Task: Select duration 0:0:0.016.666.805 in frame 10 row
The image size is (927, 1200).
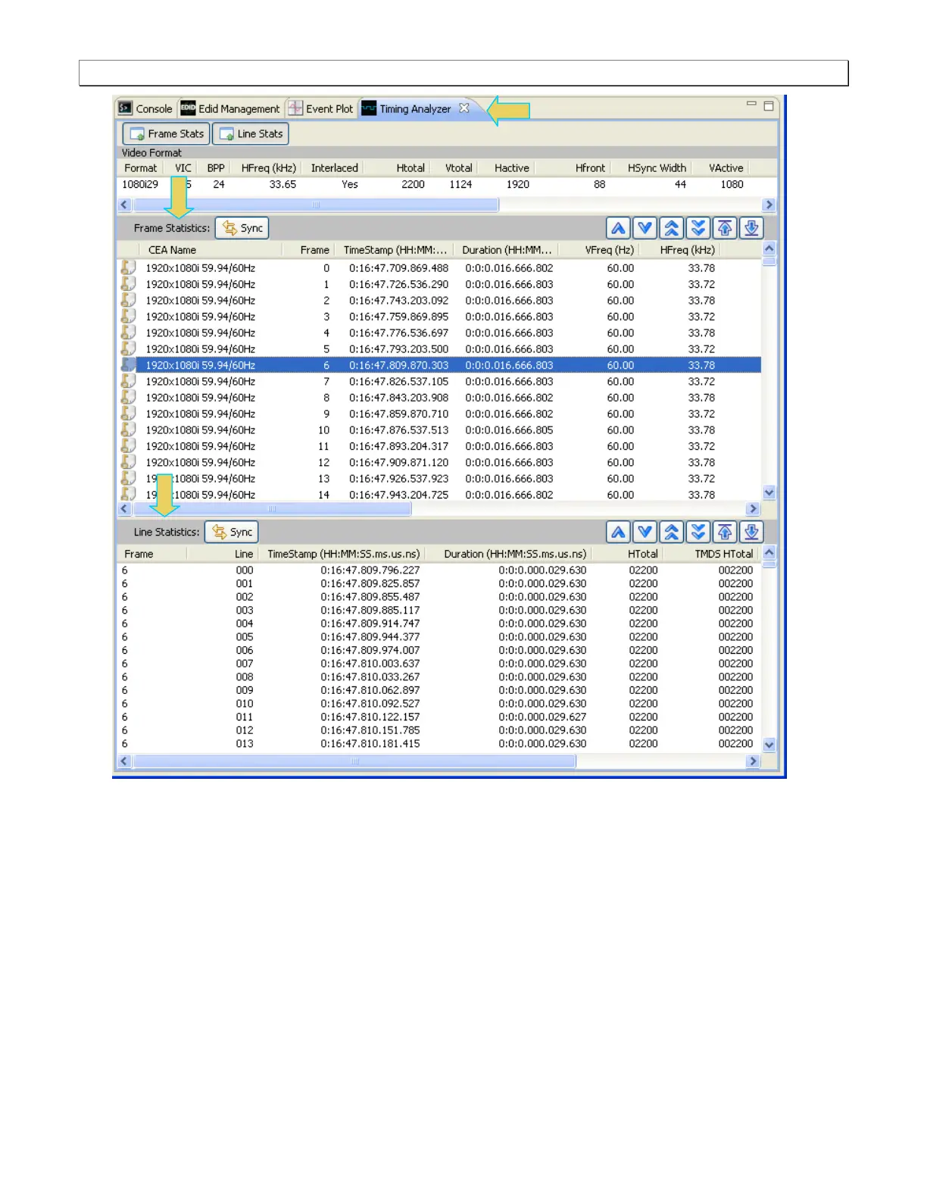Action: 509,430
